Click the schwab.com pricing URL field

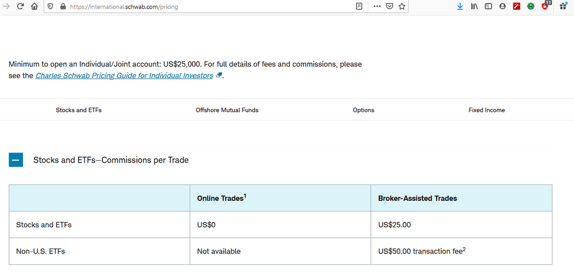[206, 7]
